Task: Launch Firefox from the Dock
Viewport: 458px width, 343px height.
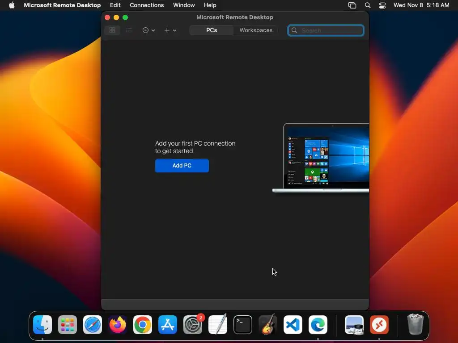Action: coord(118,325)
